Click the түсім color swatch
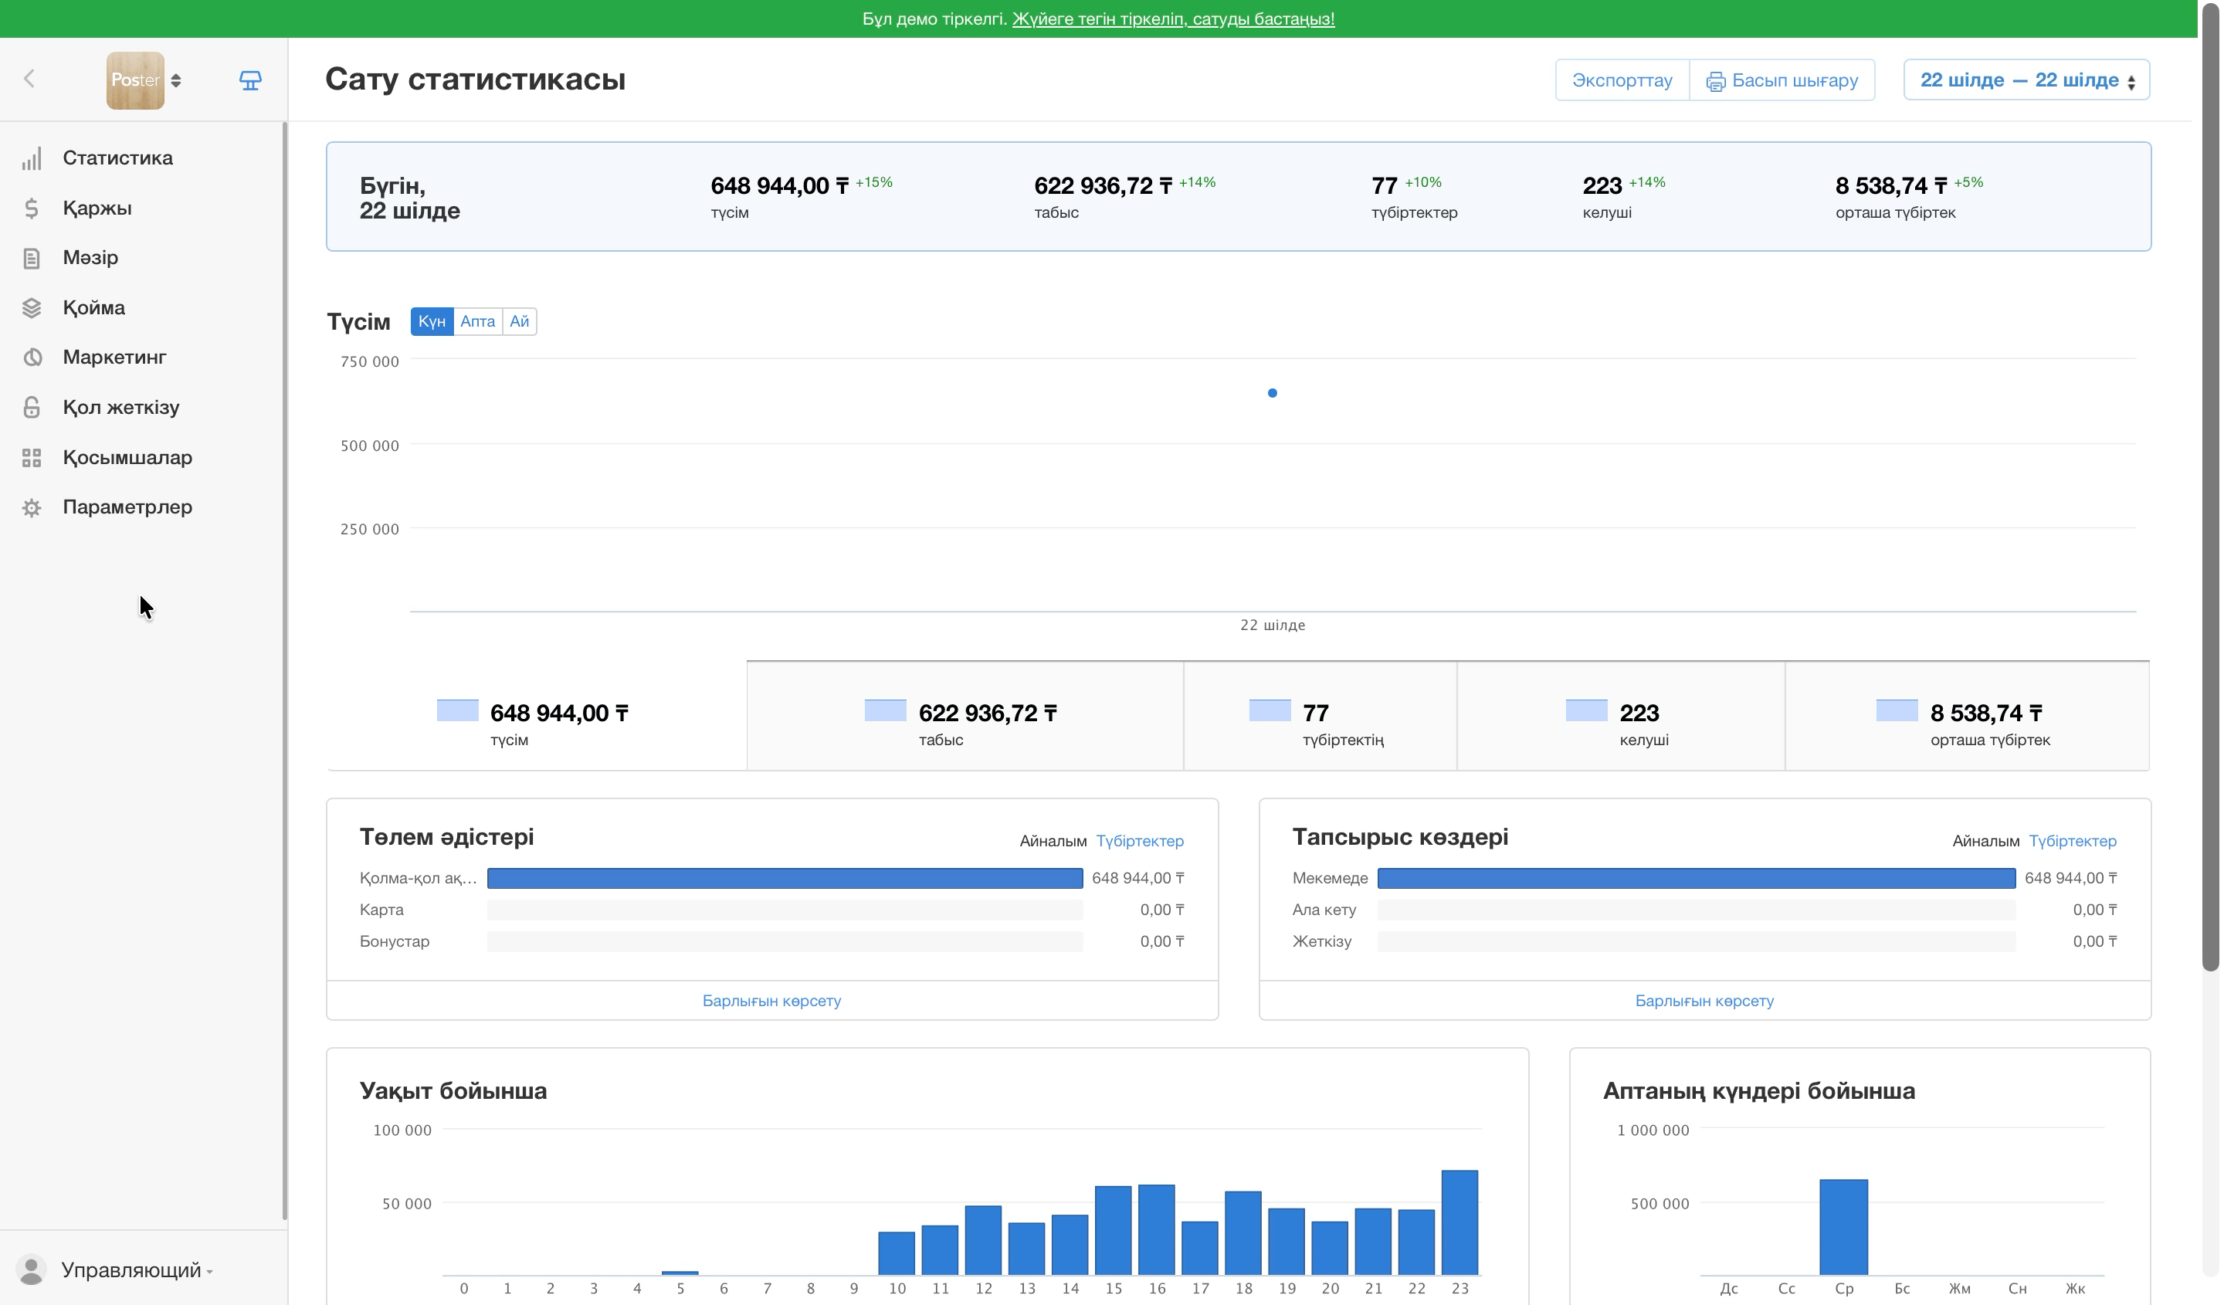 (457, 710)
